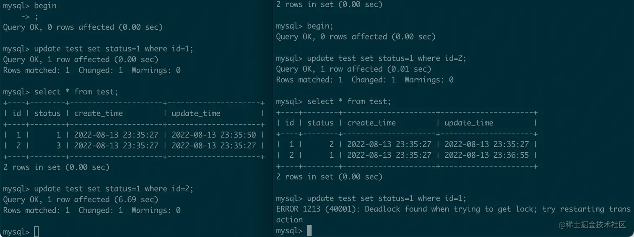Image resolution: width=634 pixels, height=237 pixels.
Task: Click the left pane's 'update ... where id=2' command
Action: (98, 189)
